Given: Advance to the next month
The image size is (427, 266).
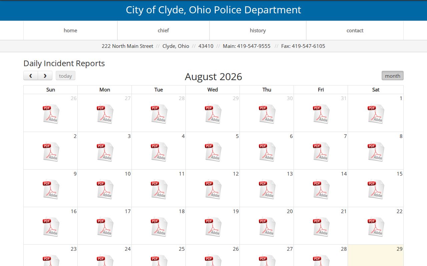Looking at the screenshot, I should pos(45,76).
